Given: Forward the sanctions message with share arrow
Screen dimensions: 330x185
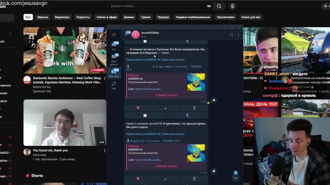Looking at the screenshot, I should click(214, 171).
